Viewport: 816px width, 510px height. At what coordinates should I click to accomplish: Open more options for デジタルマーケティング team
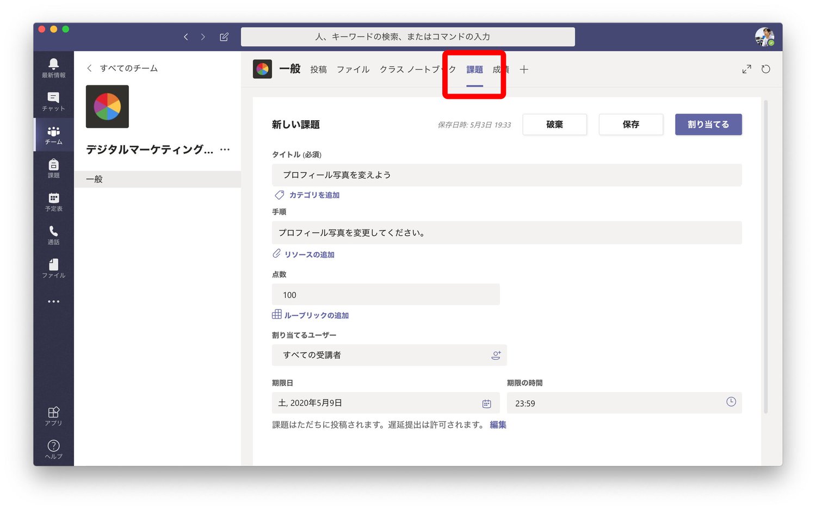click(x=225, y=150)
